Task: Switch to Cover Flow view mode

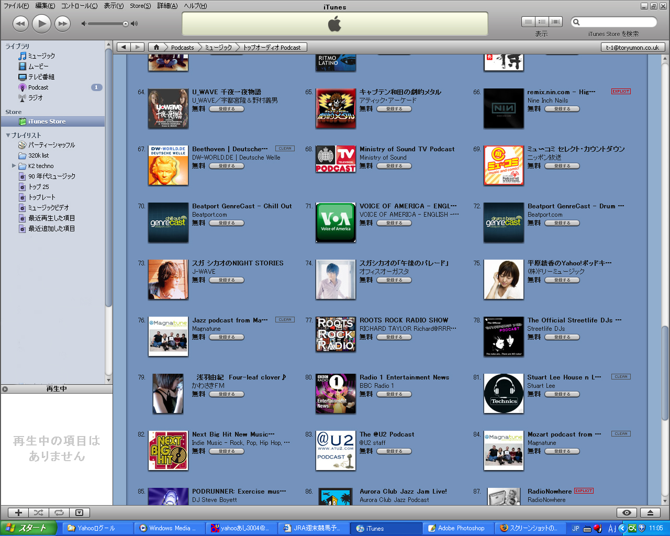Action: 555,22
